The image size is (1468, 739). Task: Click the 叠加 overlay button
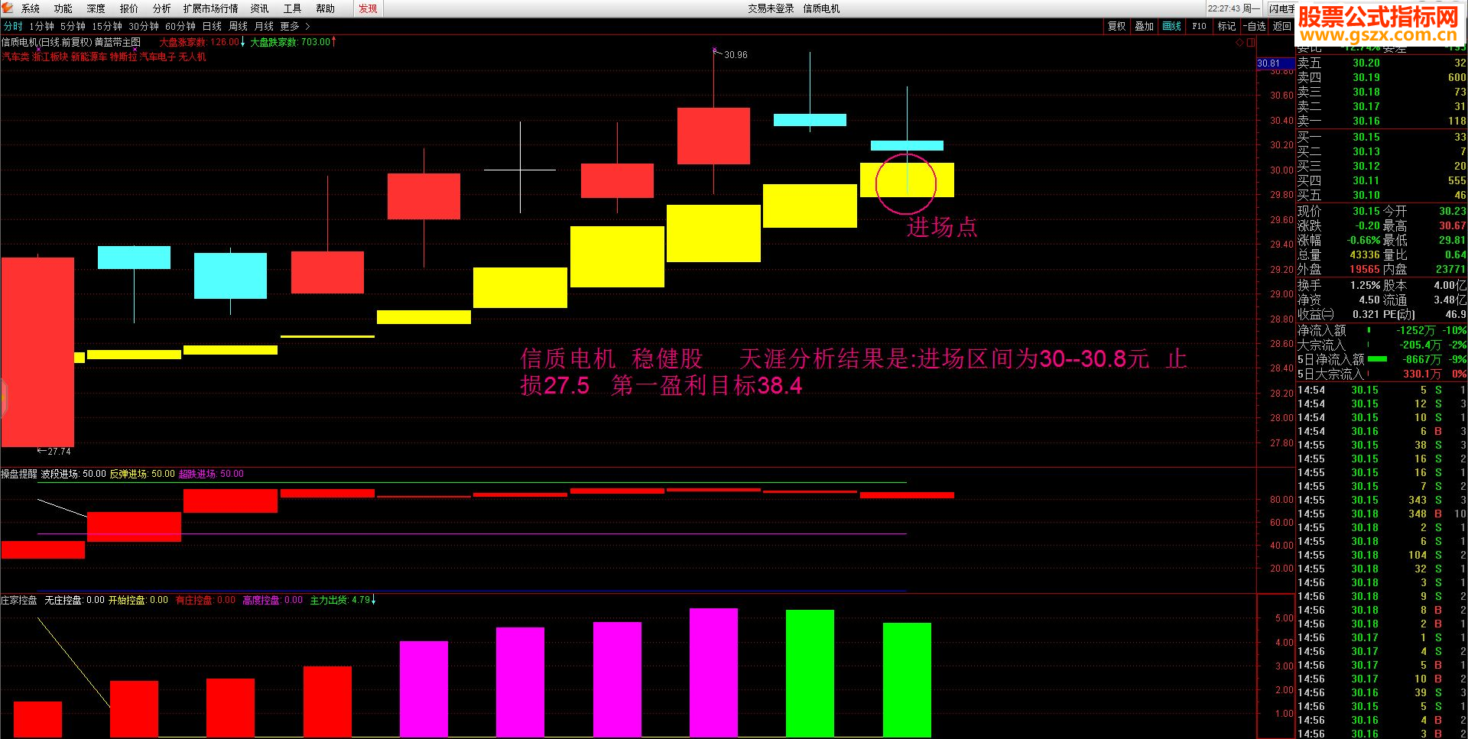tap(1145, 26)
